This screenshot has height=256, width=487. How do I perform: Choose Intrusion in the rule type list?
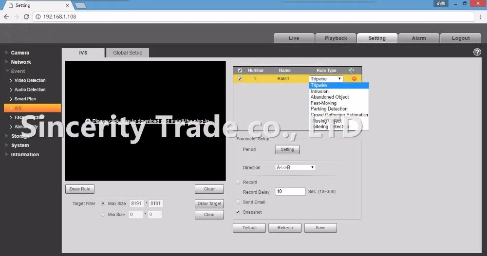[x=339, y=91]
